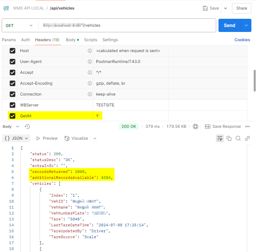Click the Save floppy disk icon
Screen dimensions: 256x252
click(x=205, y=8)
